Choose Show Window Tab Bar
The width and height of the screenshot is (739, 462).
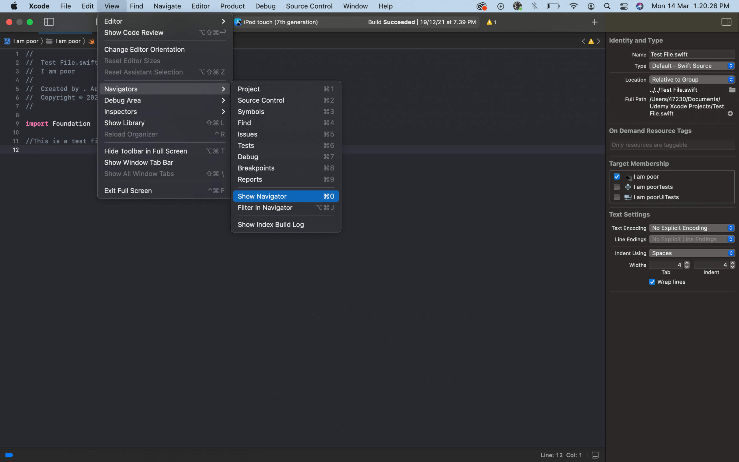point(165,162)
